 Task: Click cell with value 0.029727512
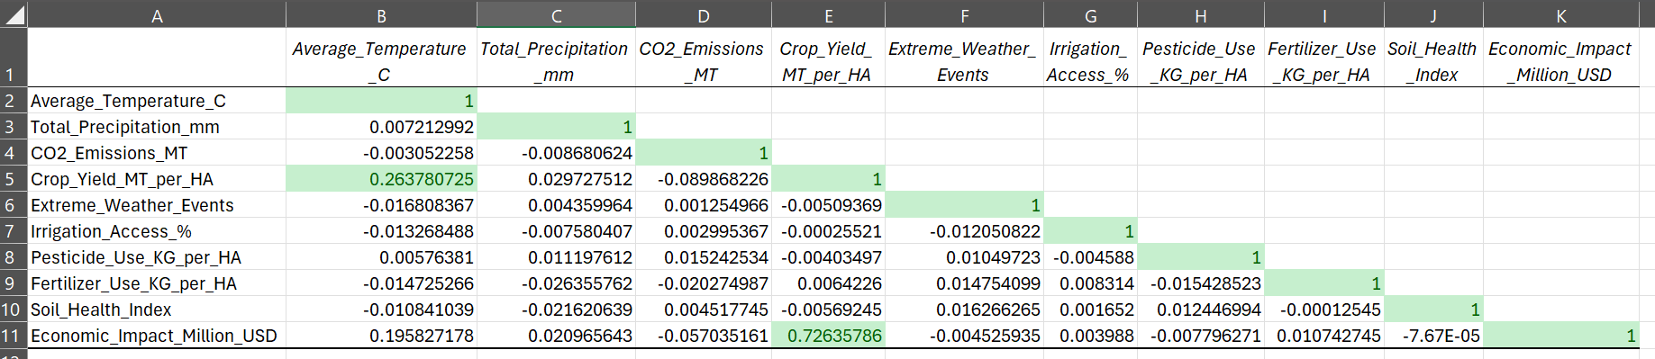tap(556, 179)
